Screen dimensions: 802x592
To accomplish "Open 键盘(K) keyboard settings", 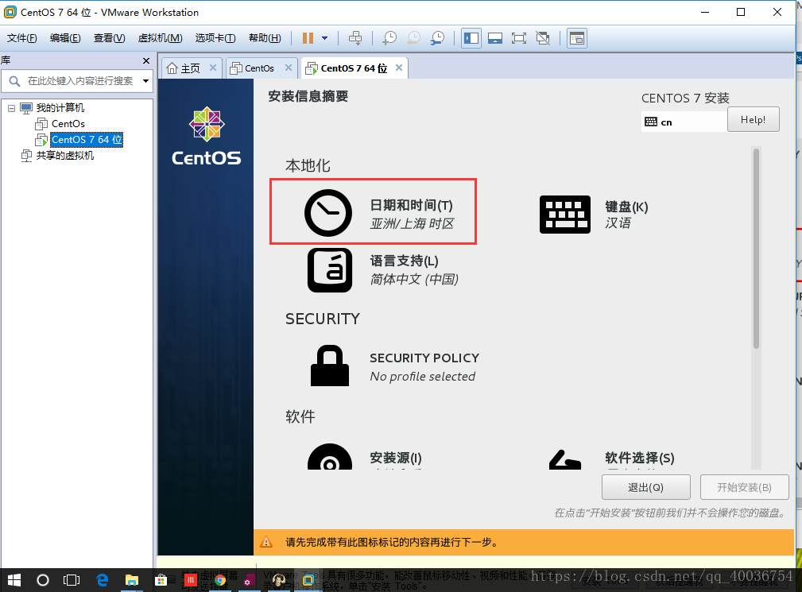I will point(594,215).
